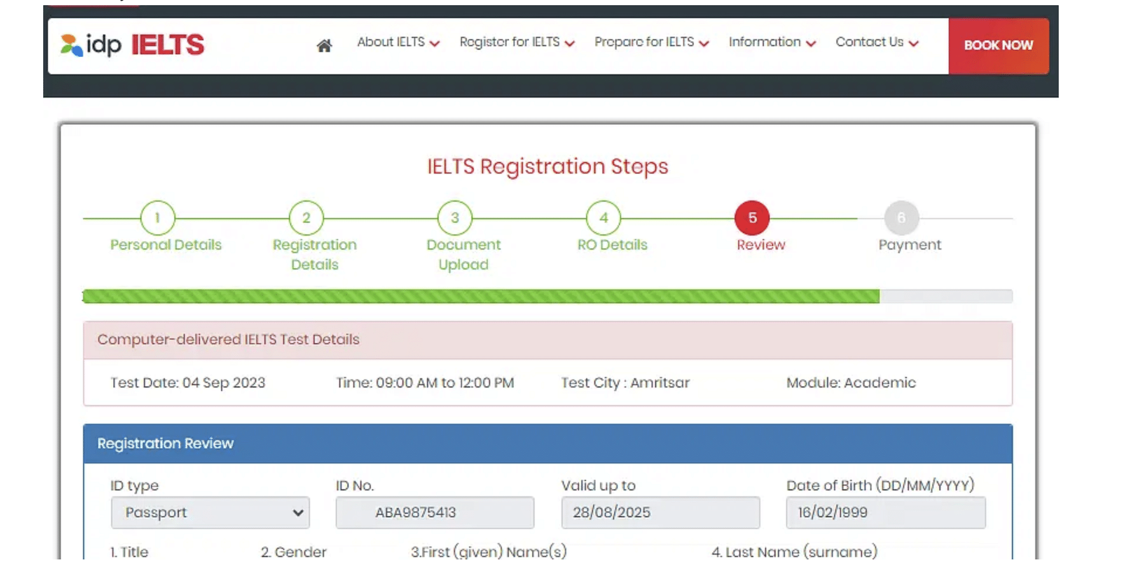Click the green registration progress bar
1123x574 pixels.
(x=480, y=296)
